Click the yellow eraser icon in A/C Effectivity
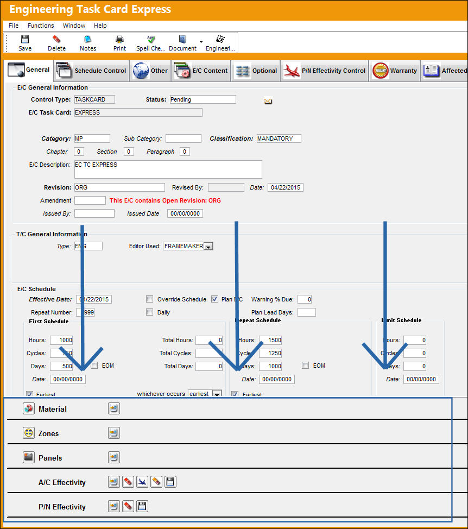The width and height of the screenshot is (468, 529). (x=156, y=482)
